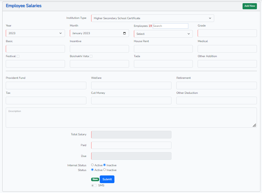This screenshot has width=262, height=193.
Task: Click the Welfare input field
Action: click(131, 85)
